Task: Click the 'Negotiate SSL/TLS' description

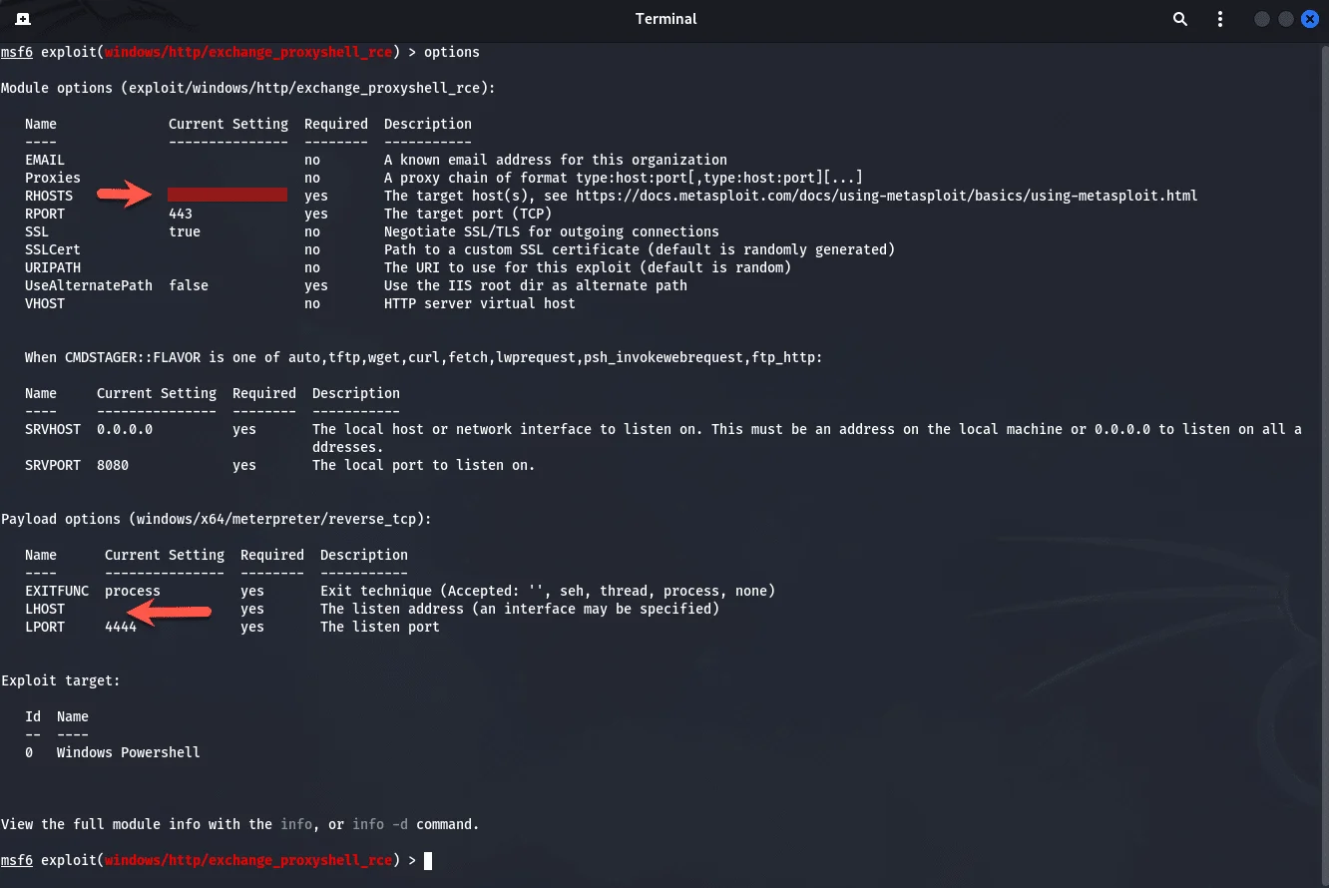Action: click(552, 231)
